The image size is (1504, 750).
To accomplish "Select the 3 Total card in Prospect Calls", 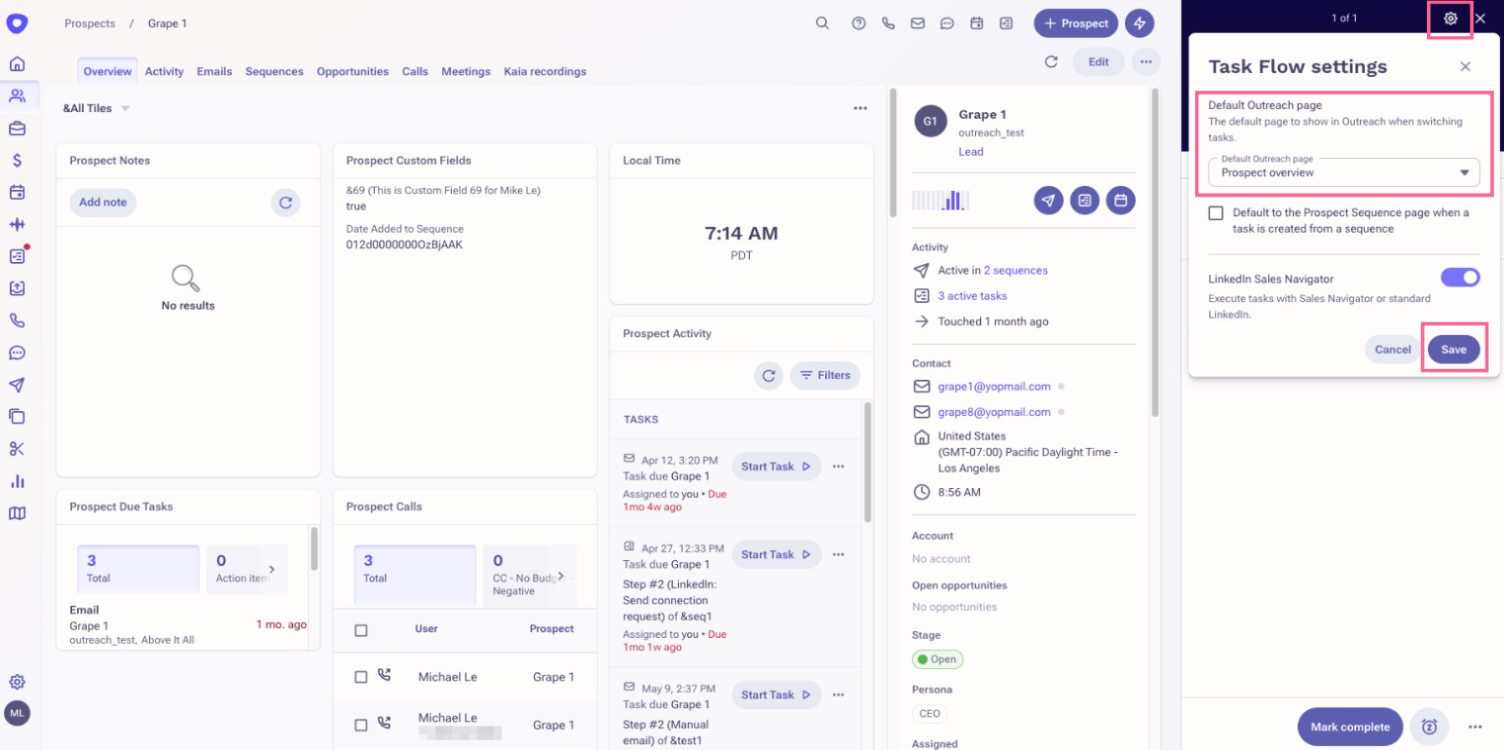I will pyautogui.click(x=414, y=575).
